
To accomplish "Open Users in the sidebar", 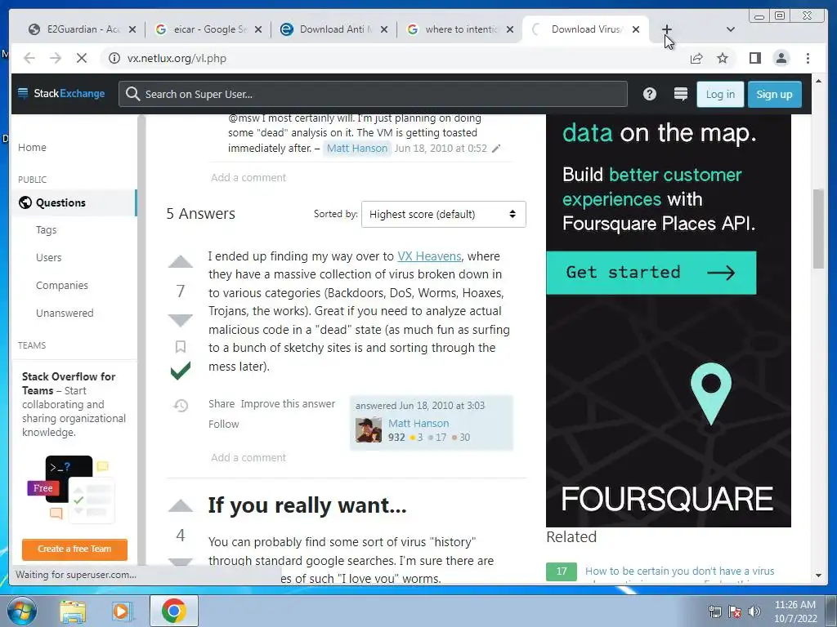I will point(48,257).
